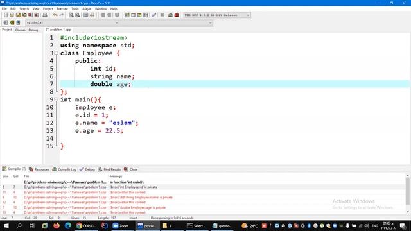Click the Stop execution X icon
This screenshot has width=411, height=231.
162,15
